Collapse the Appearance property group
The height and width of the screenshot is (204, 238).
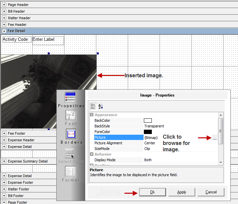click(x=91, y=115)
